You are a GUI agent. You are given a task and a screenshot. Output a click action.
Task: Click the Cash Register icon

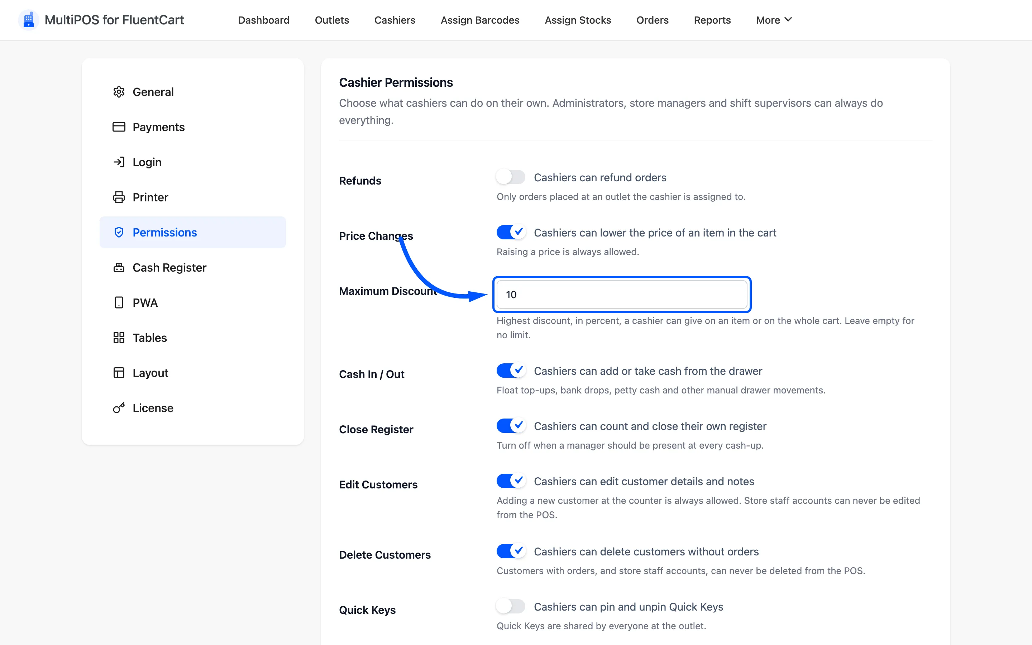pos(119,267)
